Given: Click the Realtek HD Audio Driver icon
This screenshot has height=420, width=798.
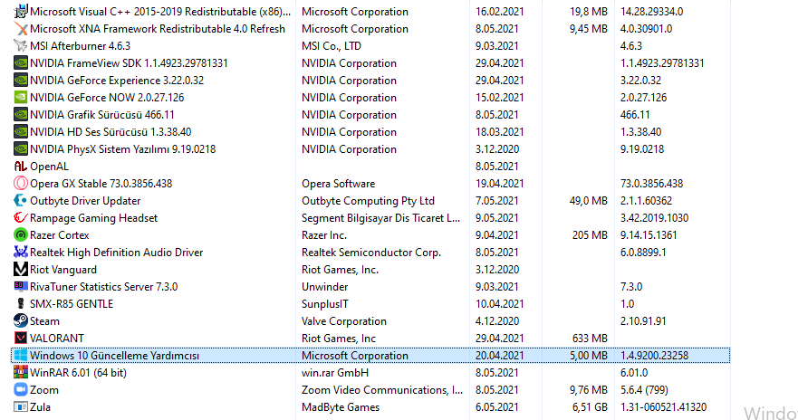Looking at the screenshot, I should (x=20, y=253).
